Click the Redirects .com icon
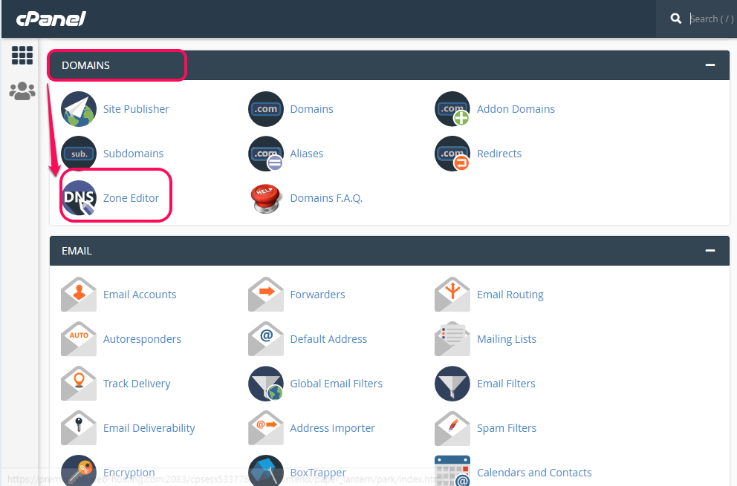The image size is (737, 486). (452, 154)
